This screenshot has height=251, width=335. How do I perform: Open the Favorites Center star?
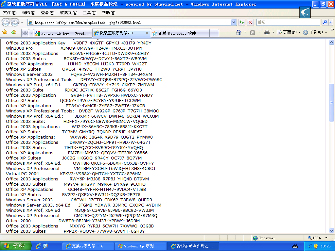[x=5, y=32]
